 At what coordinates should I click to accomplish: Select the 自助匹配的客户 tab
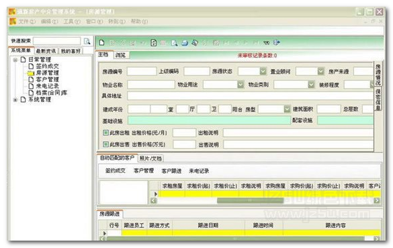pos(117,158)
